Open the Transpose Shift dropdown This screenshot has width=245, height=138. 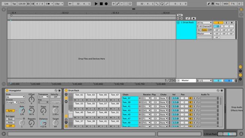(x=43, y=97)
